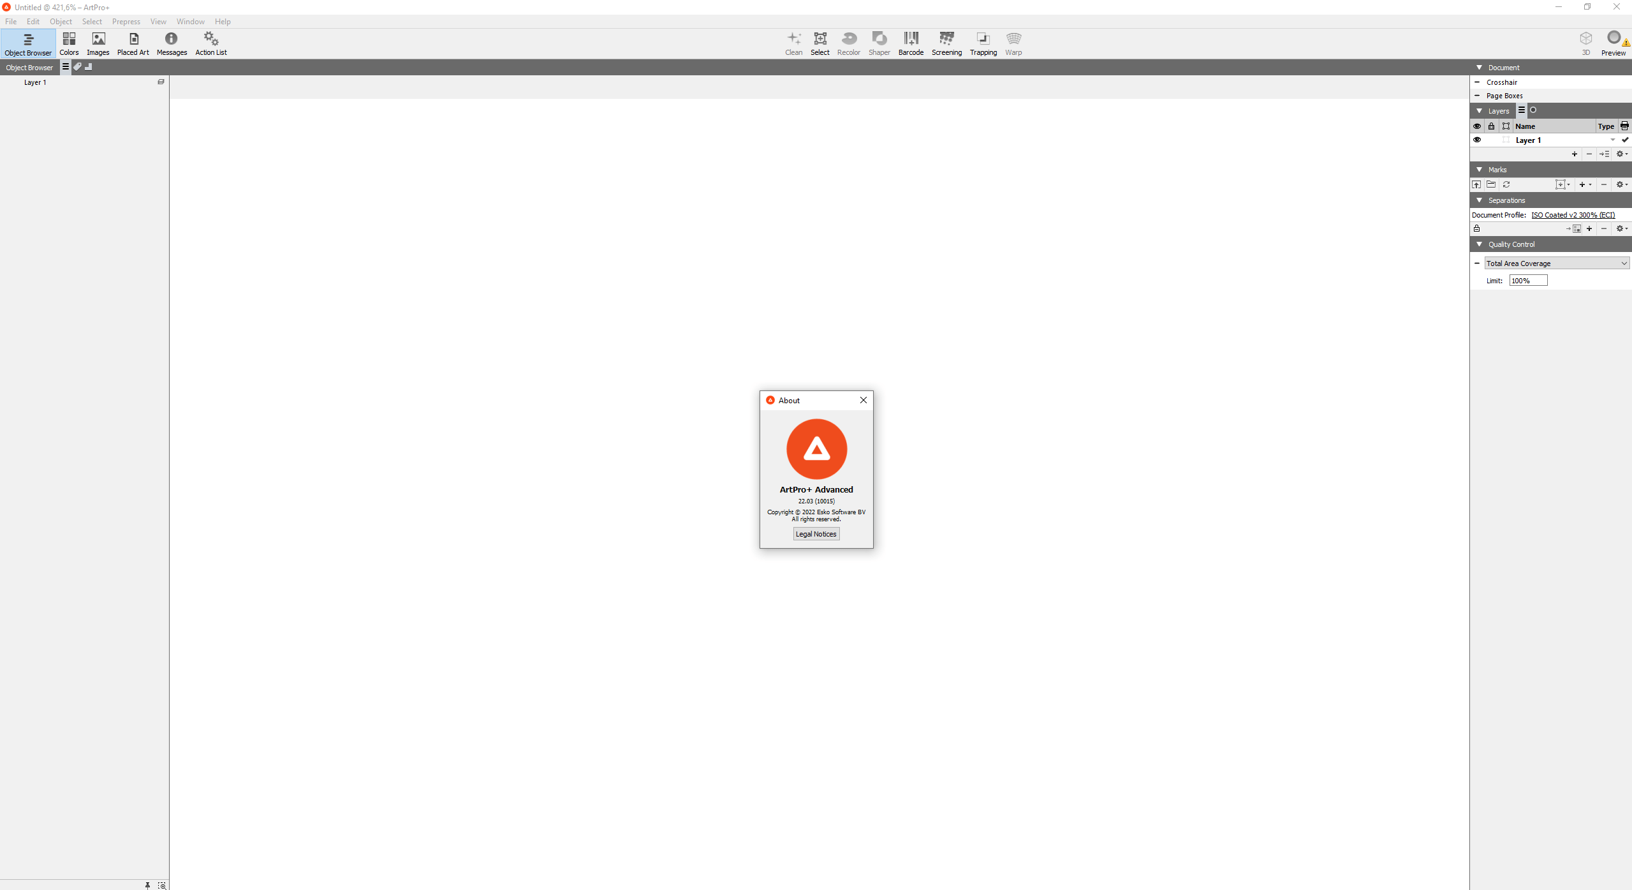Activate the Shaper tool
Viewport: 1632px width, 890px height.
pos(879,43)
